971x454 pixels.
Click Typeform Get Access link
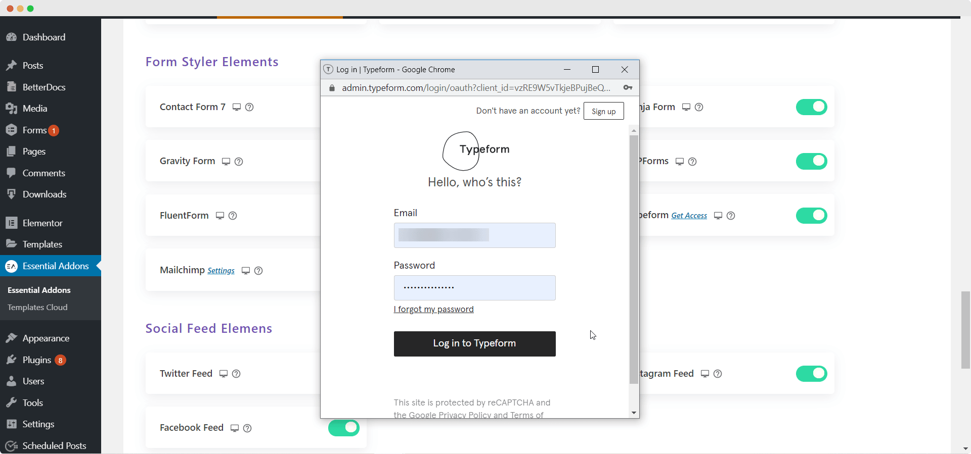click(x=689, y=216)
